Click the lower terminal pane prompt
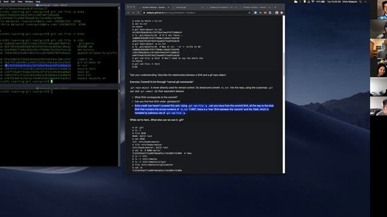 pos(26,92)
